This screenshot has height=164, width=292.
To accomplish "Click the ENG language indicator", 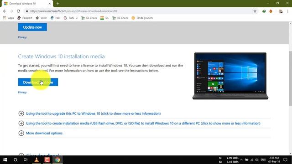I will 263,160.
